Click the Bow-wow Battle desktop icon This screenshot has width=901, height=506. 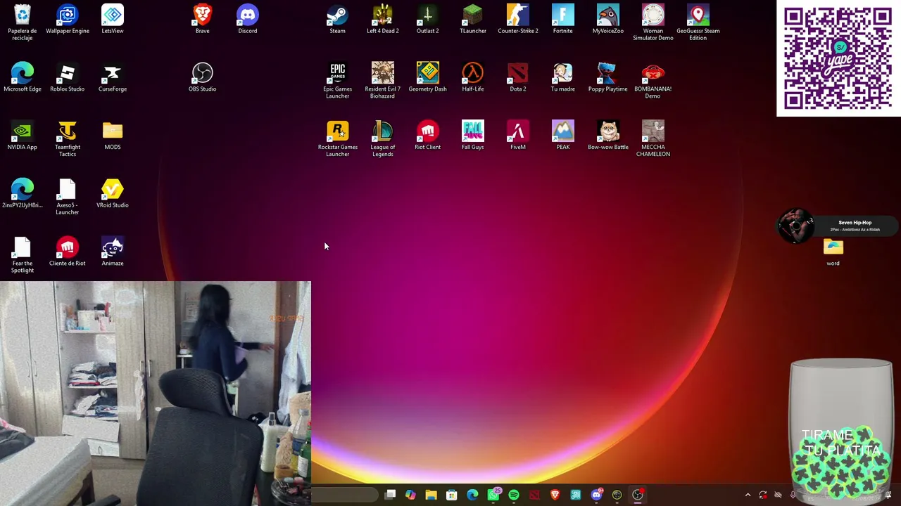[608, 136]
